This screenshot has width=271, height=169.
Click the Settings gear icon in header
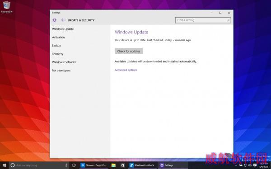(x=55, y=20)
